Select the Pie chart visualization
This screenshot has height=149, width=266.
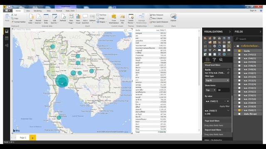[x=215, y=46]
